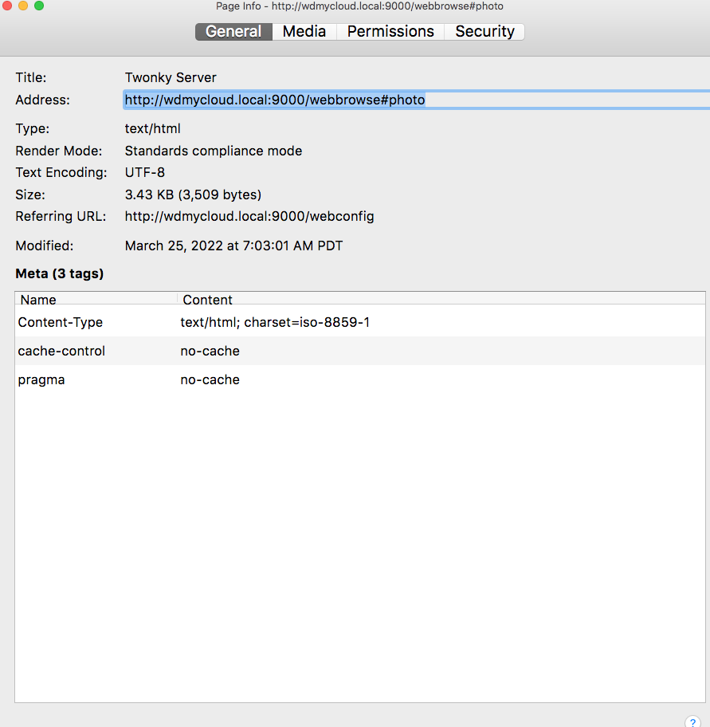Click the Referring URL webconfig value
The image size is (710, 727).
point(249,216)
